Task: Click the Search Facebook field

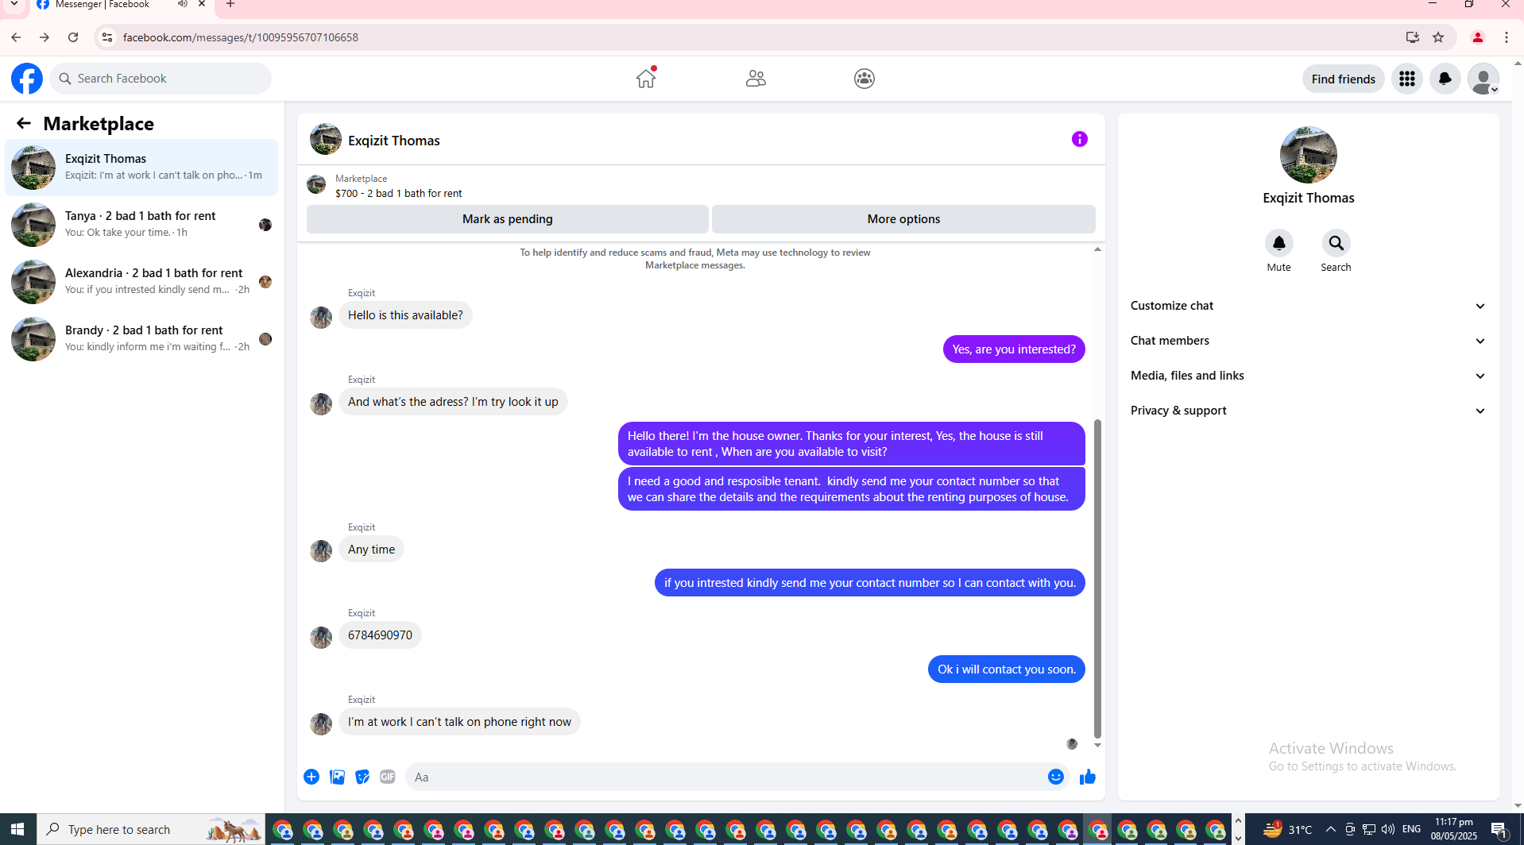Action: point(161,79)
